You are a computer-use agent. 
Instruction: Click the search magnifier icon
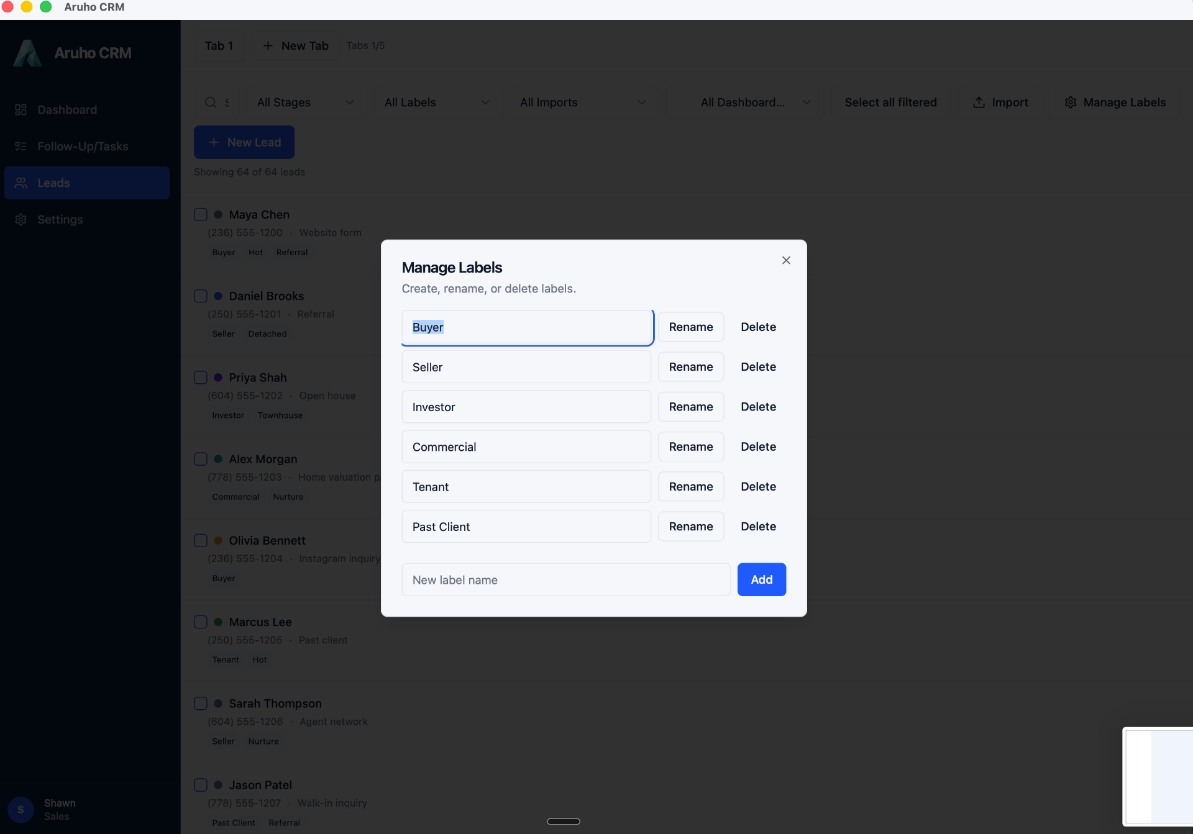211,102
